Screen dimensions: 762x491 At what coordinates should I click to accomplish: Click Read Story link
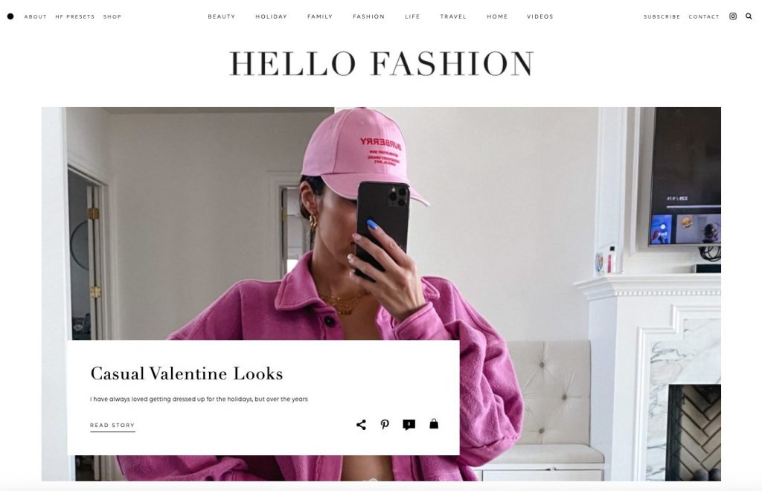click(x=112, y=426)
